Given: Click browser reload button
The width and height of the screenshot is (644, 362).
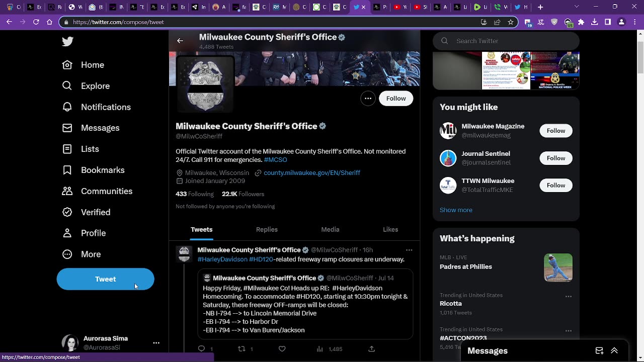Looking at the screenshot, I should point(36,22).
